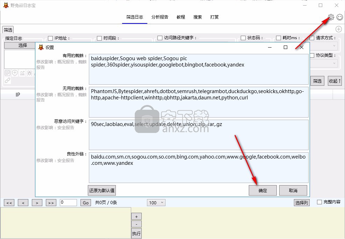
Task: Jump to first page with << button
Action: click(x=9, y=203)
